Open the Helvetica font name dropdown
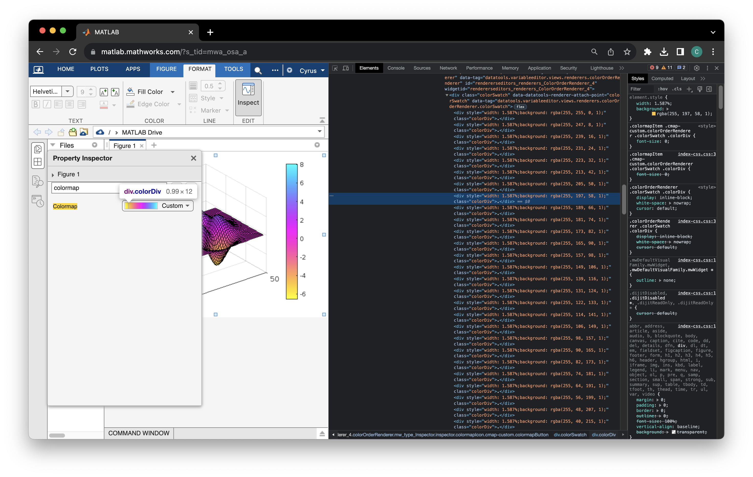 pos(67,91)
